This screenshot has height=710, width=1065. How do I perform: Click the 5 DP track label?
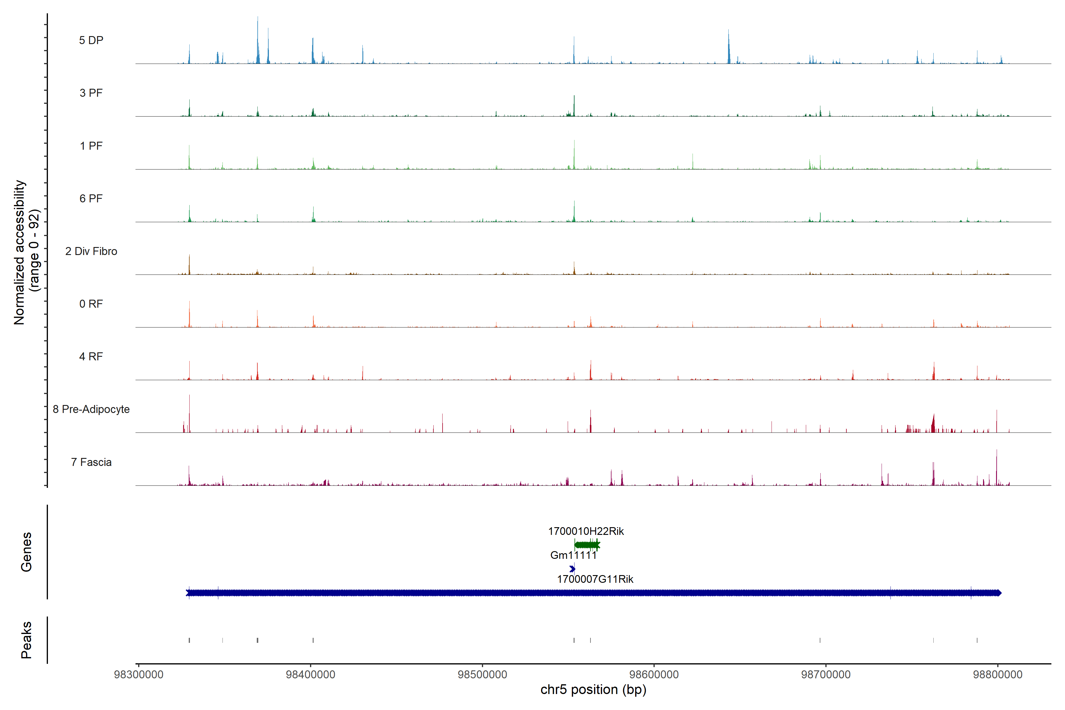tap(91, 40)
